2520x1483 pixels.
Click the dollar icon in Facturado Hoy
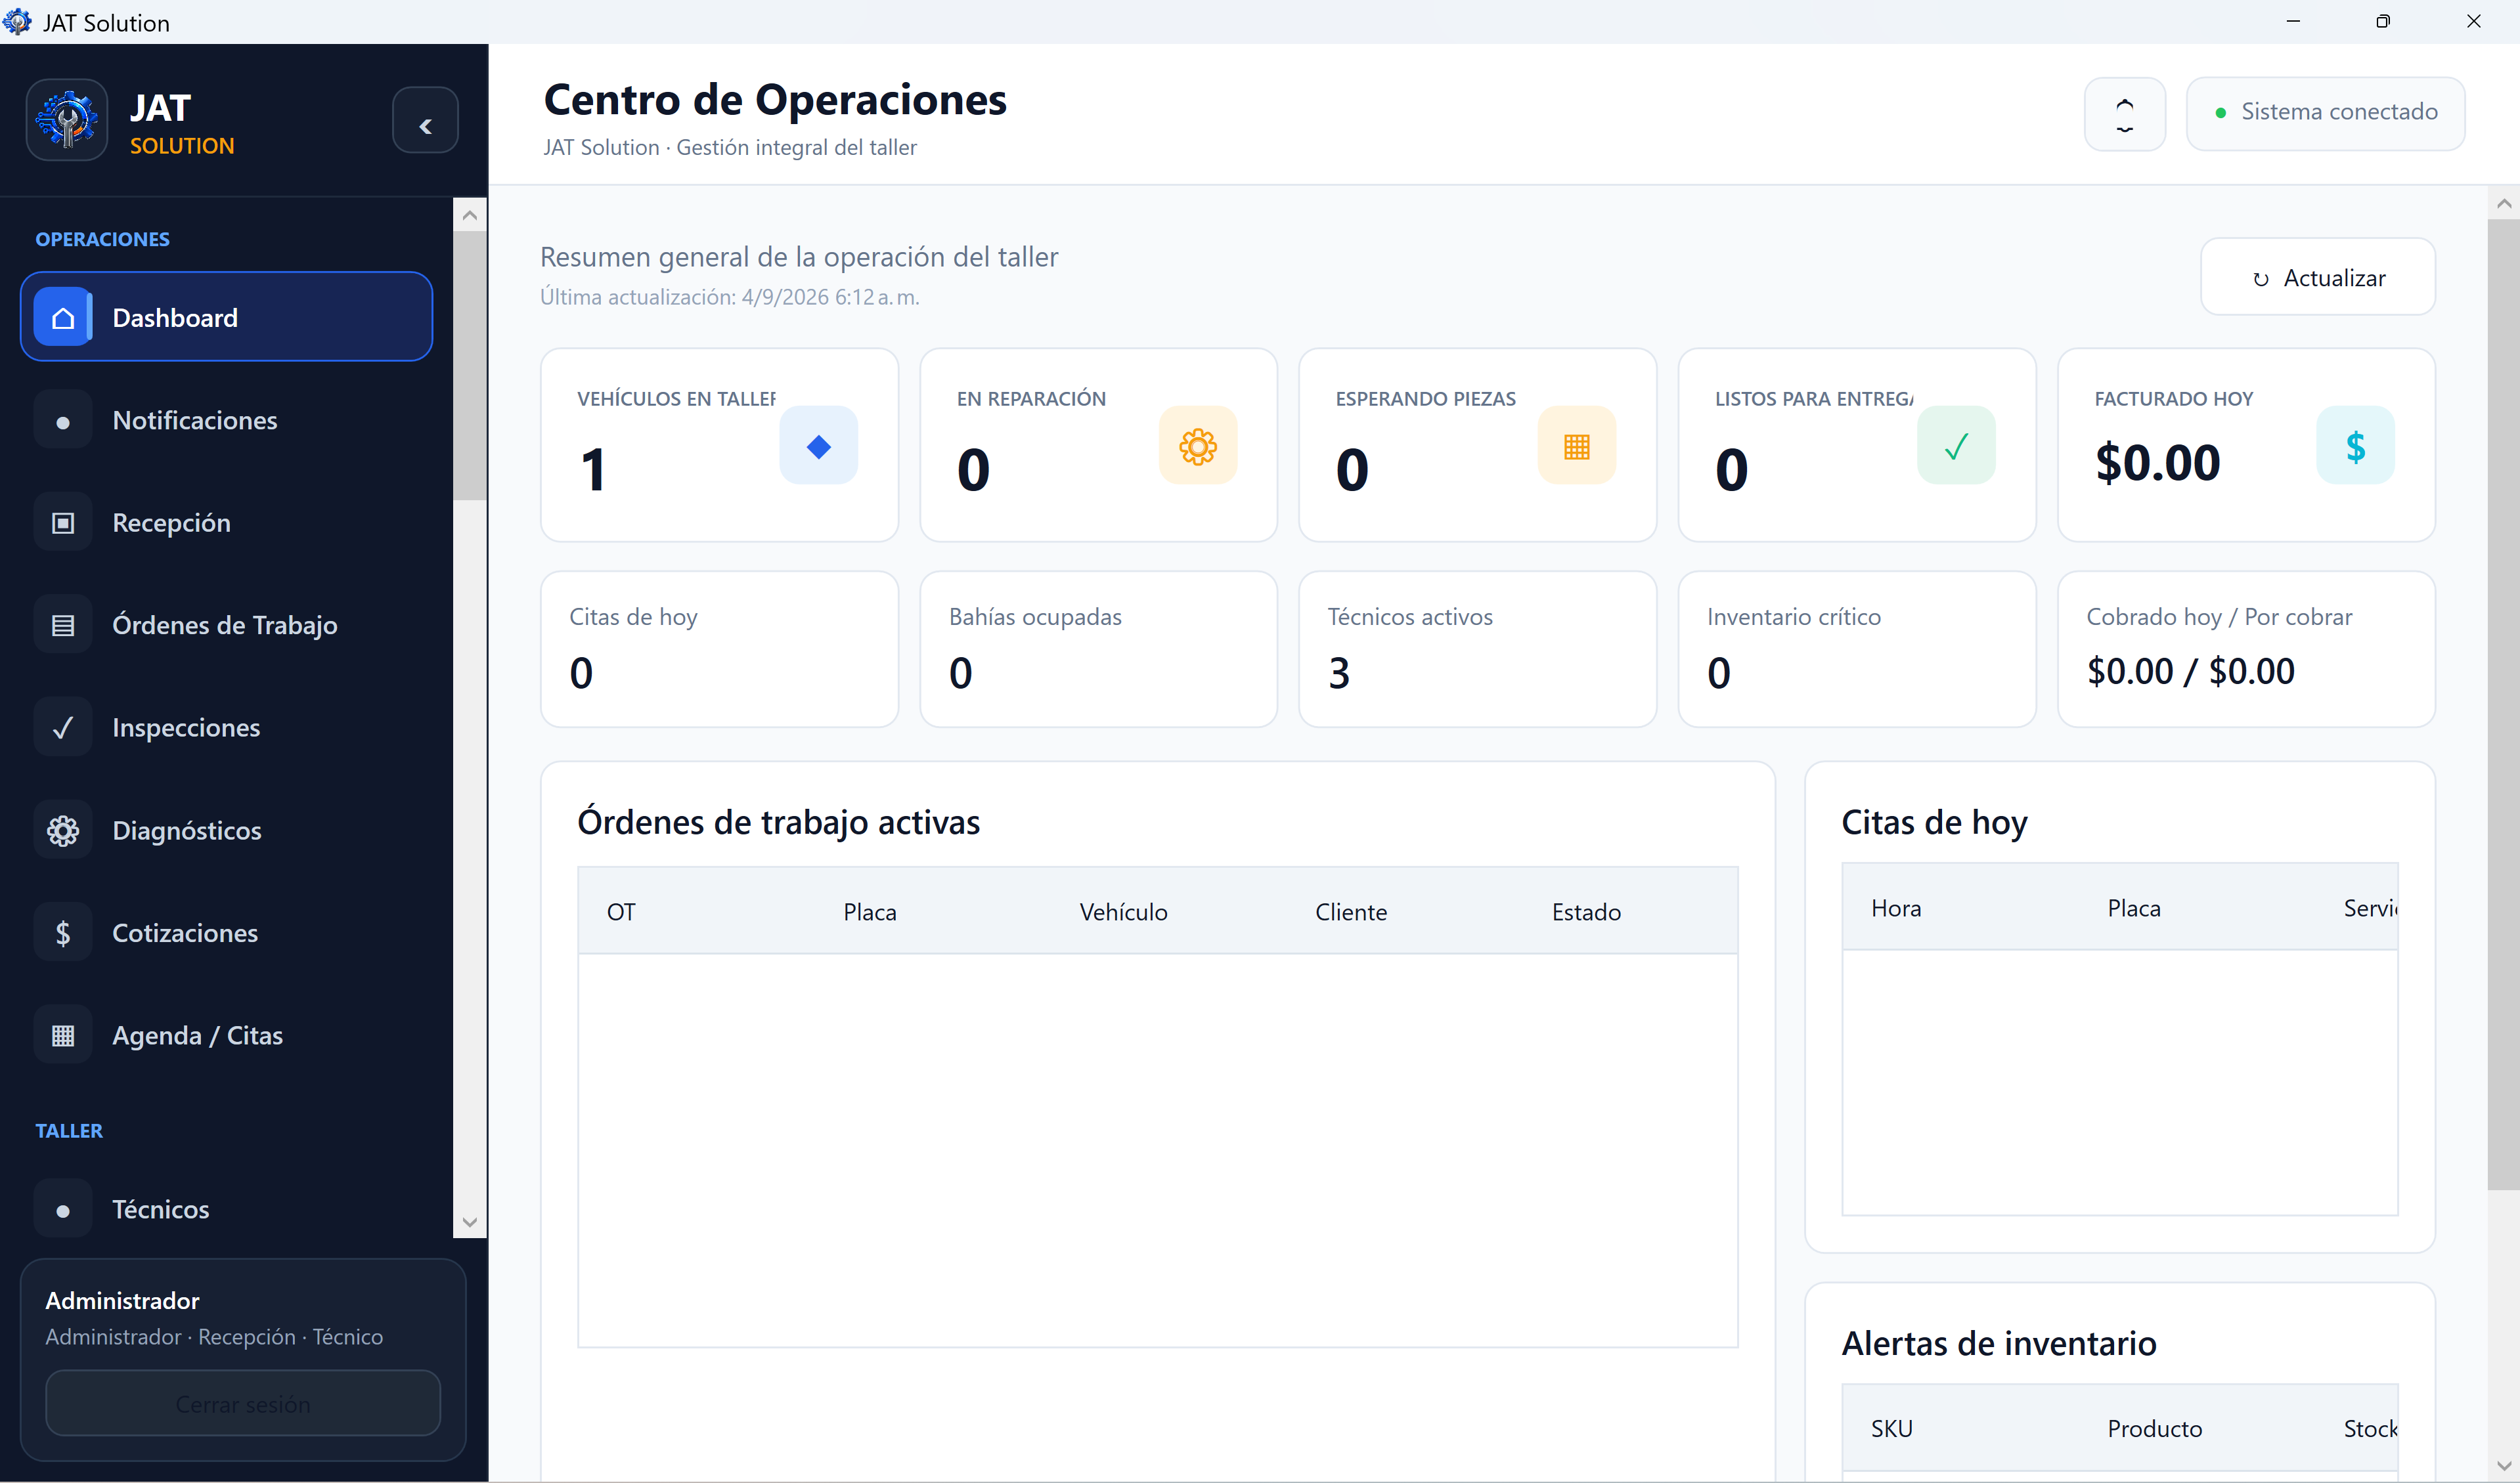coord(2356,446)
